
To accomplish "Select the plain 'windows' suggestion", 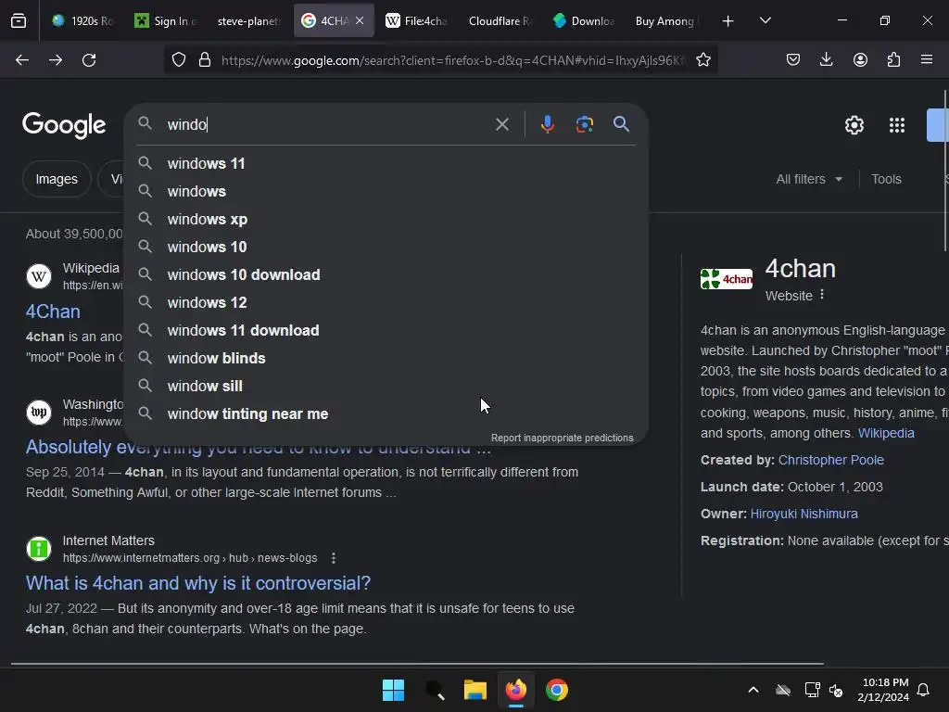I will pos(386,191).
